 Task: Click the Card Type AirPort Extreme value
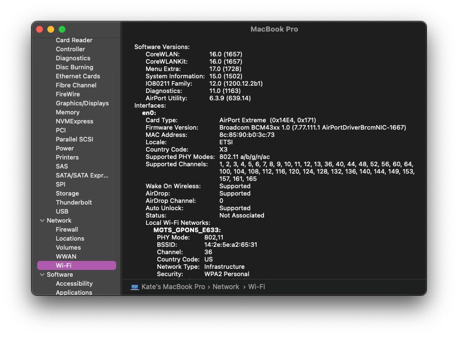point(267,121)
